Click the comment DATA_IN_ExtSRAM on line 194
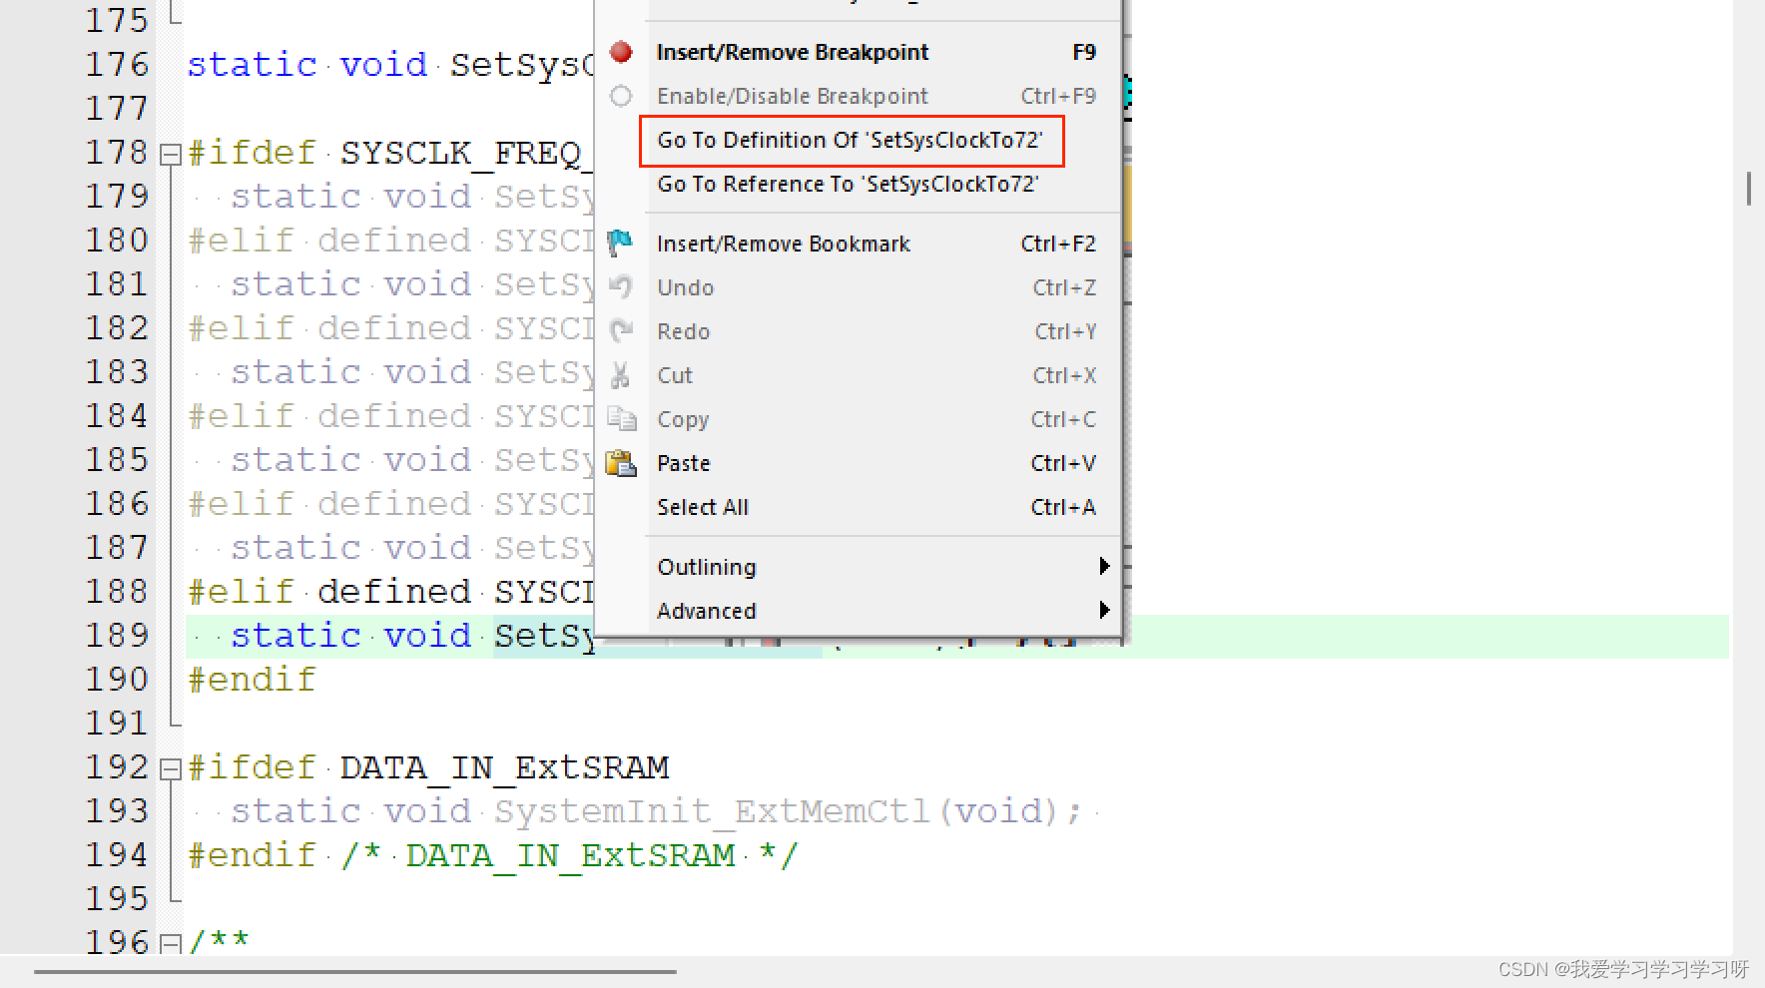Screen dimensions: 1765x988 [570, 855]
